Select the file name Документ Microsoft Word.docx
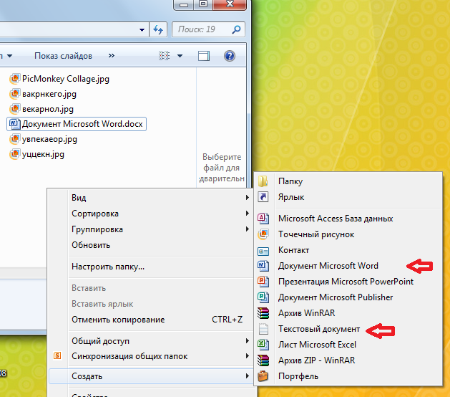Screen dimensions: 450x397 [82, 124]
